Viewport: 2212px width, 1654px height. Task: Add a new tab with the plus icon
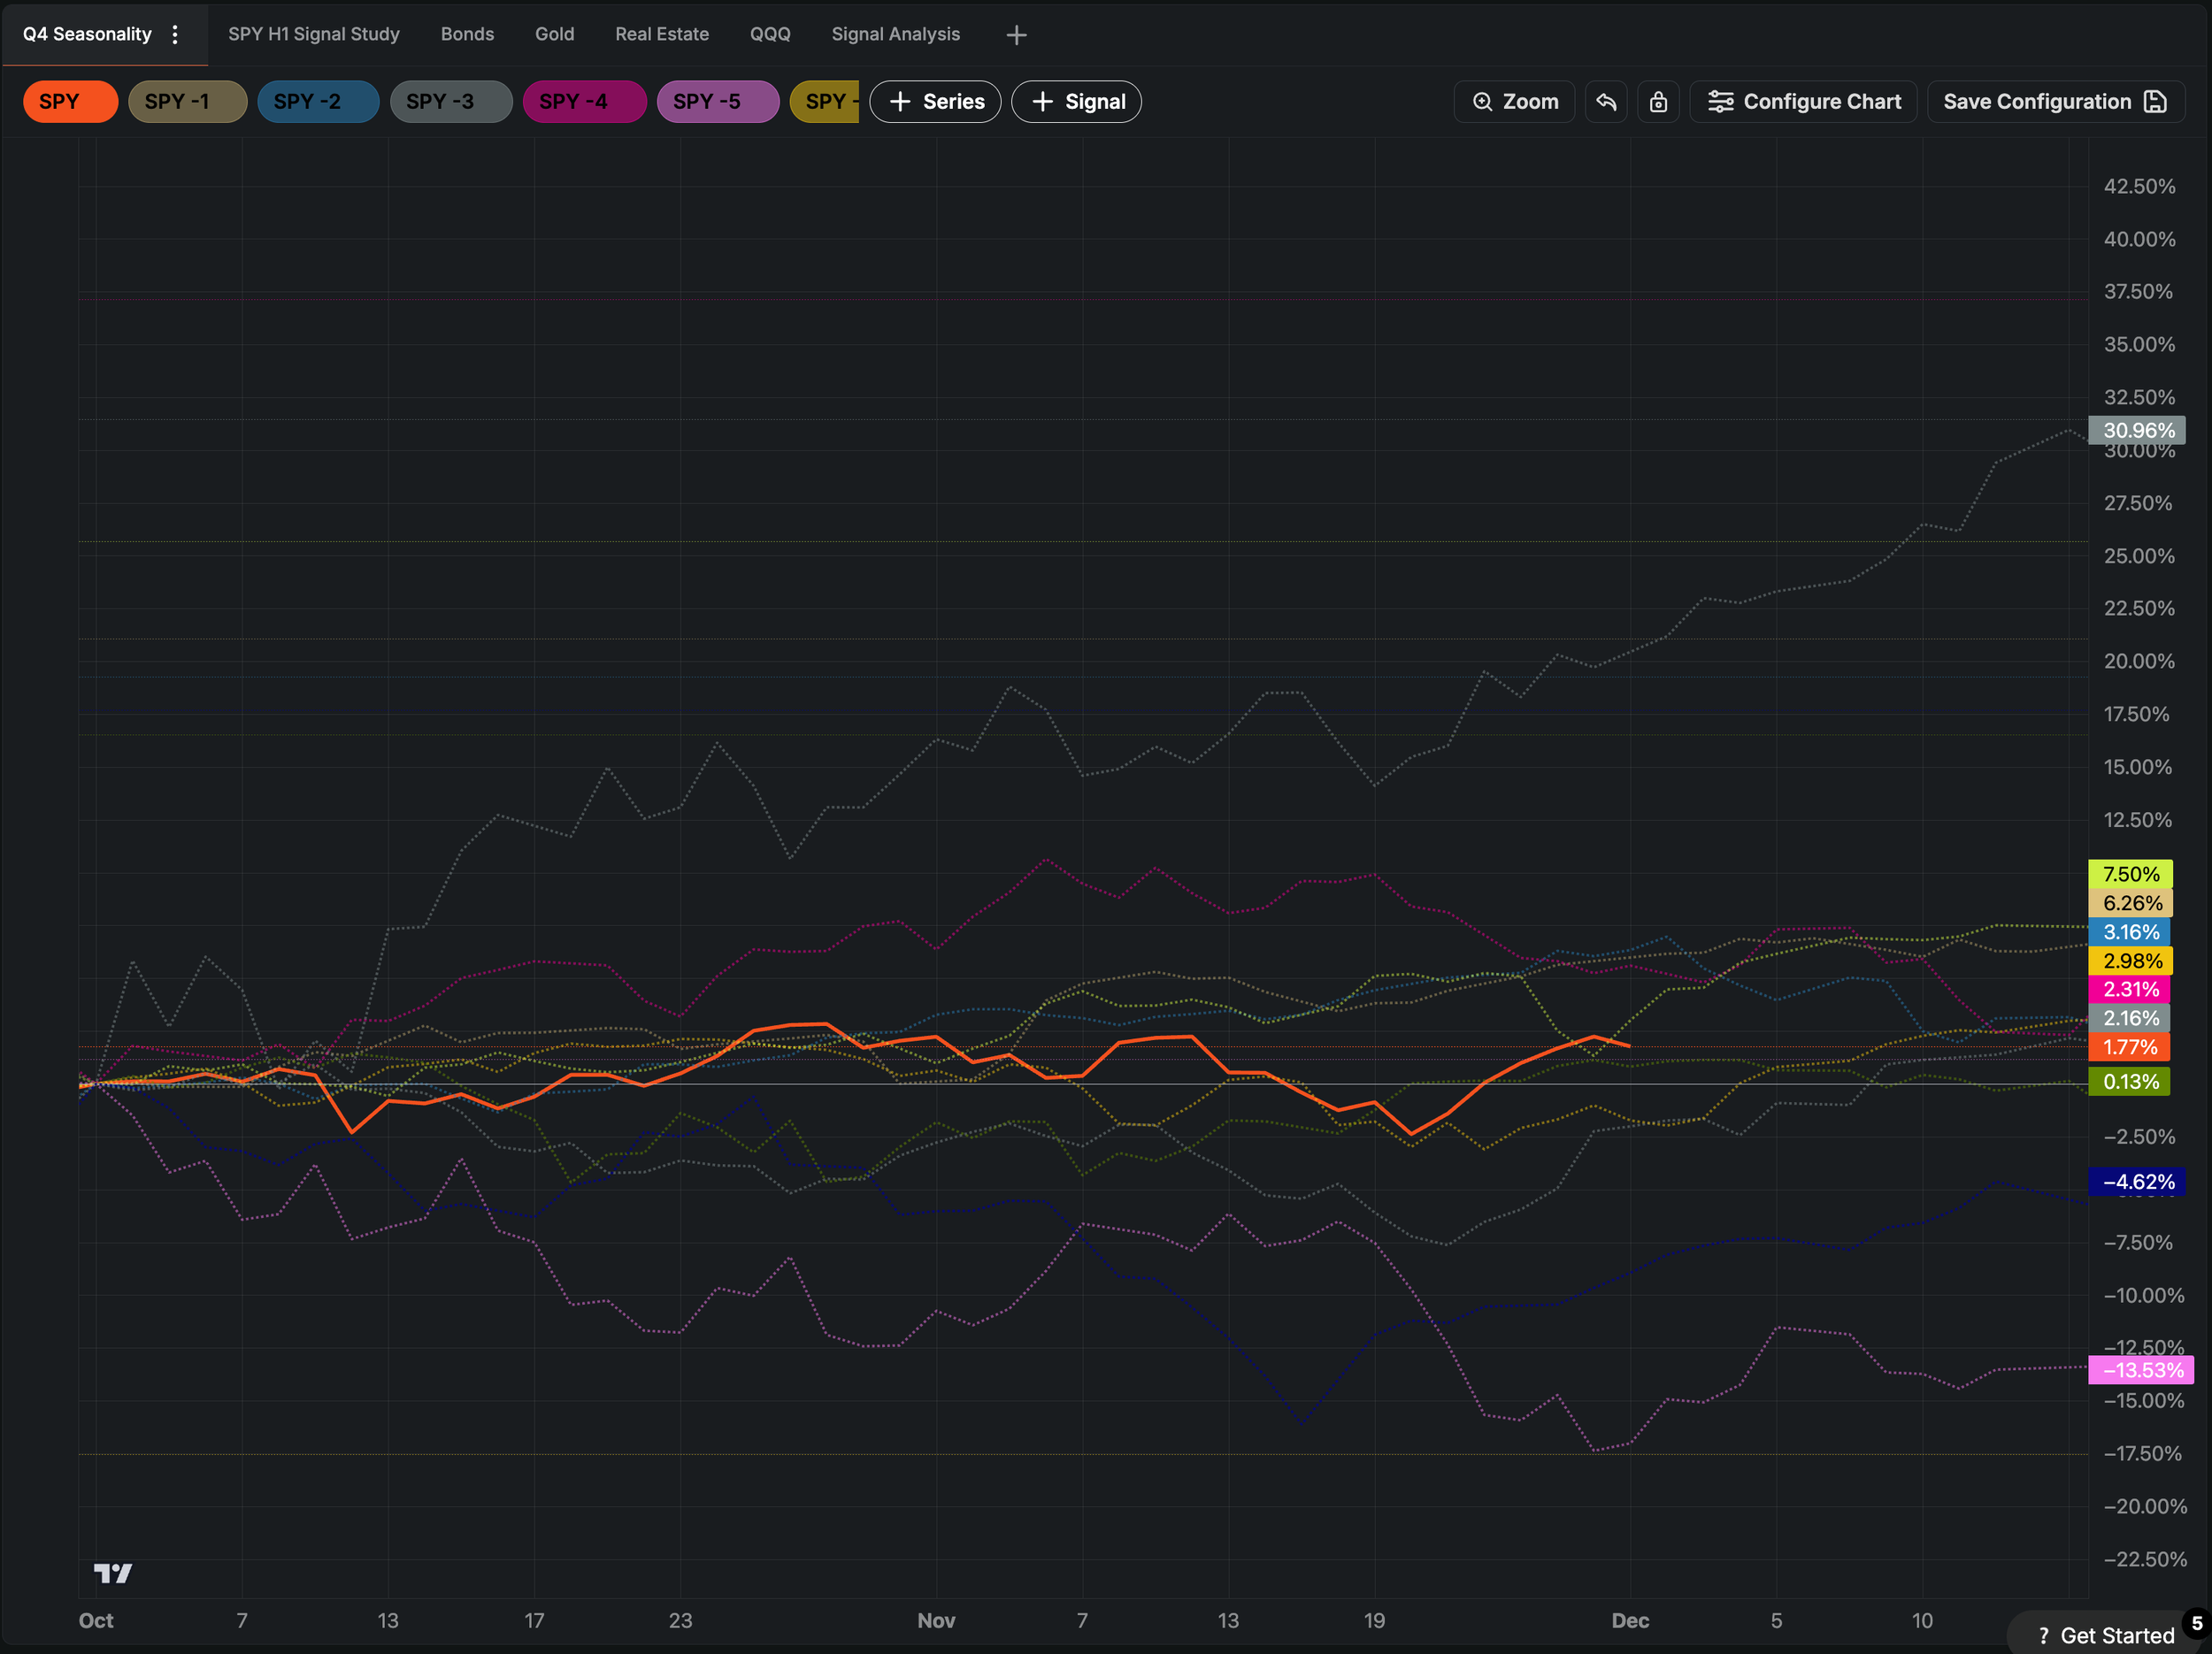coord(1016,35)
